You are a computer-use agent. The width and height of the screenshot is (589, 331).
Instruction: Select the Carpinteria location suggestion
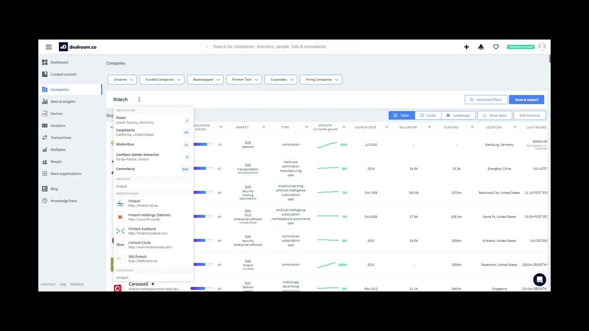click(x=153, y=132)
